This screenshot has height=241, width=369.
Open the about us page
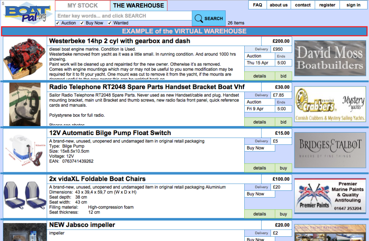point(279,5)
